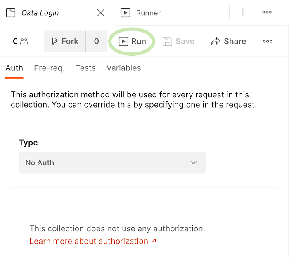Screen dimensions: 289x258
Task: Click the Share arrow icon
Action: [x=216, y=41]
